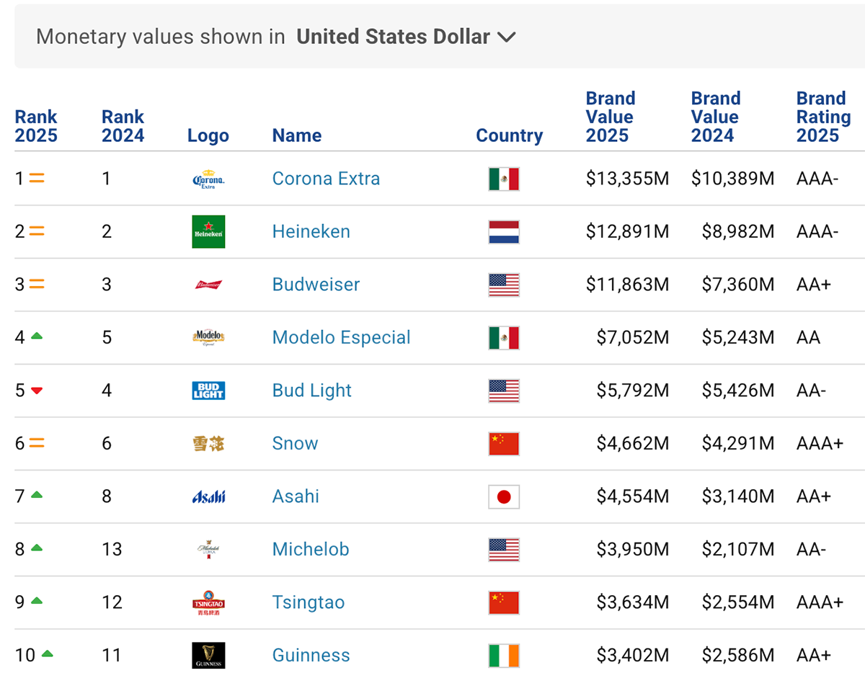Image resolution: width=865 pixels, height=678 pixels.
Task: Click the black Guinness logo
Action: point(208,655)
